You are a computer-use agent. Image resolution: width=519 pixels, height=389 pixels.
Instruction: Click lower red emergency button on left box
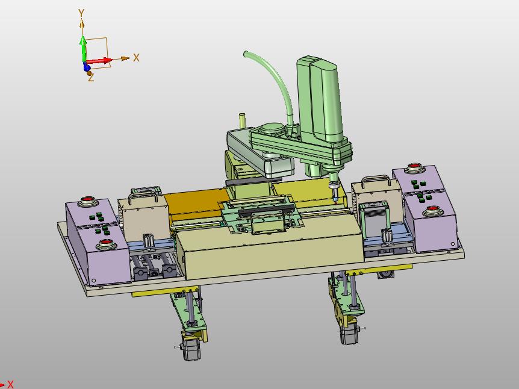106,244
